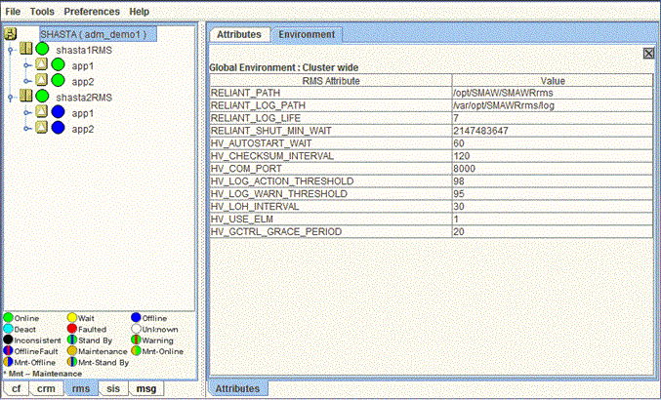
Task: Open the Preferences menu
Action: click(x=91, y=11)
